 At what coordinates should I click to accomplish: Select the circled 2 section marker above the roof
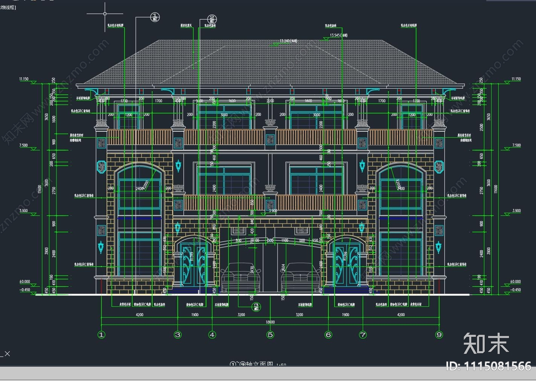click(x=212, y=19)
